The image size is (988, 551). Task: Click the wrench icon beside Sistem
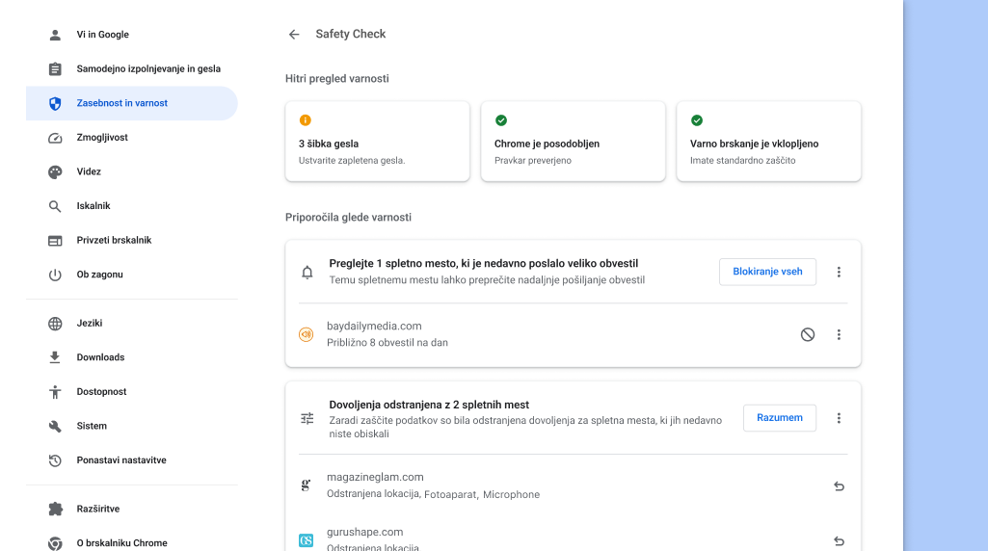pos(55,427)
